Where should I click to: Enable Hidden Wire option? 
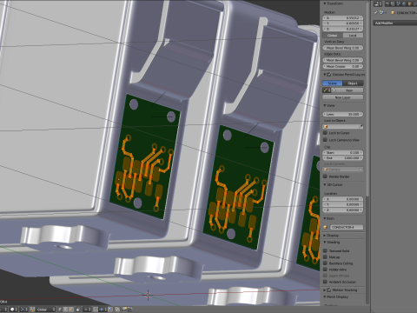click(325, 270)
